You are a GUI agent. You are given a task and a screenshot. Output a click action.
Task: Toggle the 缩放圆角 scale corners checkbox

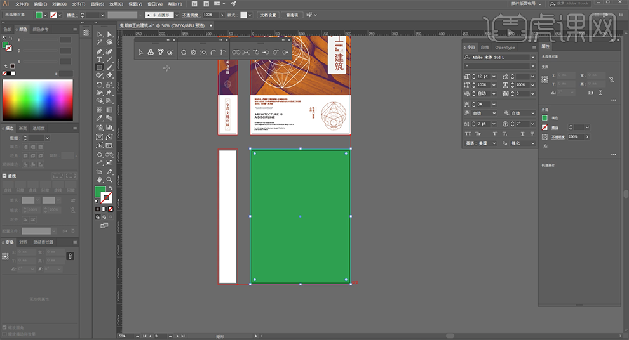5,328
